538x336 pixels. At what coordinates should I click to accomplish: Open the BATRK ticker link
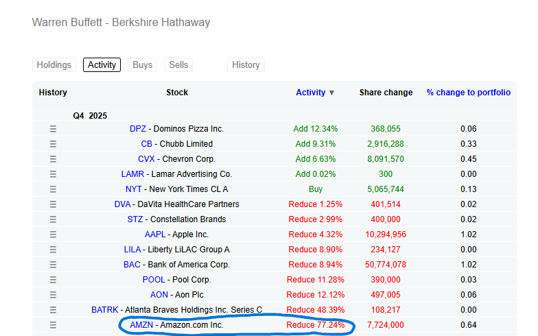[104, 310]
